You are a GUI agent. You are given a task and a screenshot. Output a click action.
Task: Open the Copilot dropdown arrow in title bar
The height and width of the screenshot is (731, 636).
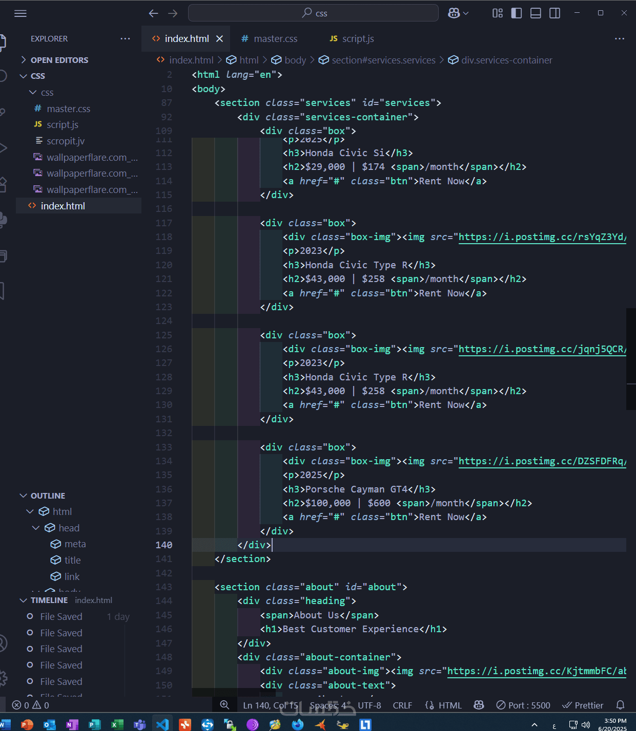[466, 13]
